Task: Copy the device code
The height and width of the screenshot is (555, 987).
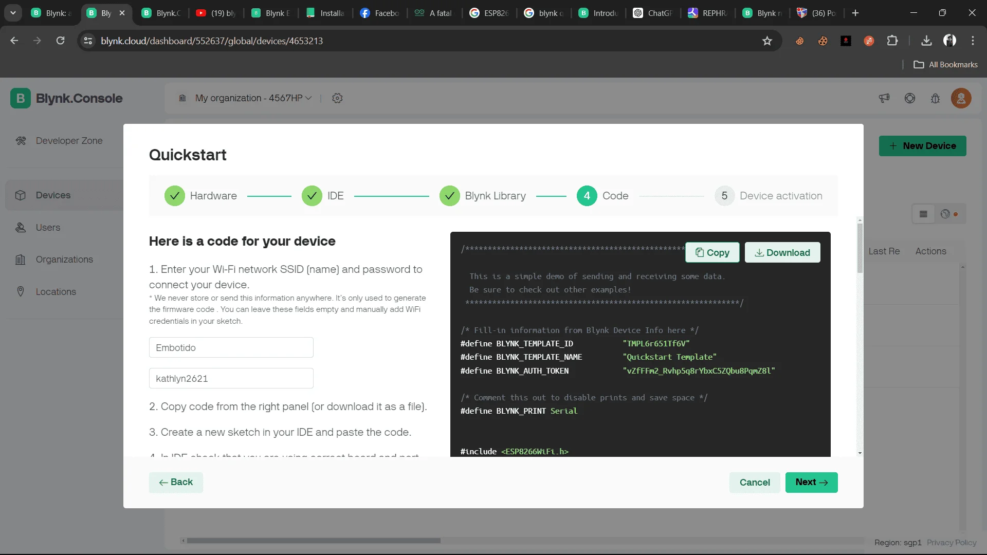Action: tap(712, 252)
